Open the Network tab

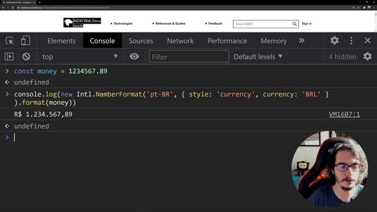(180, 41)
